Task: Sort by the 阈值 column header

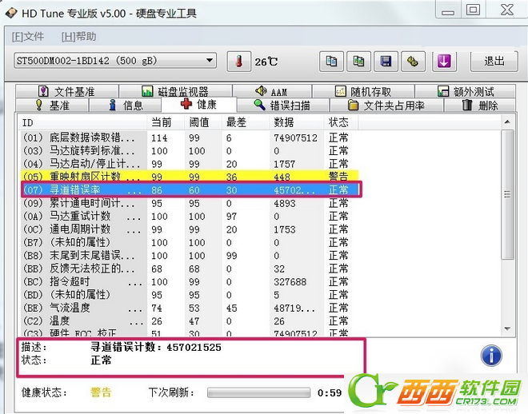Action: tap(203, 122)
